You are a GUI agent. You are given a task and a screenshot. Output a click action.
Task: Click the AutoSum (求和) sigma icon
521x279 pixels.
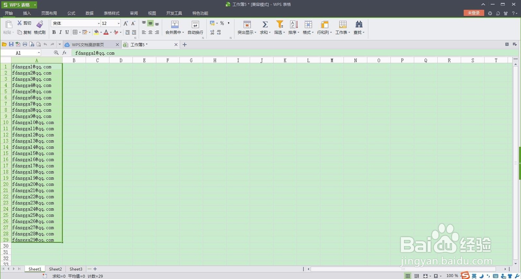tap(265, 24)
